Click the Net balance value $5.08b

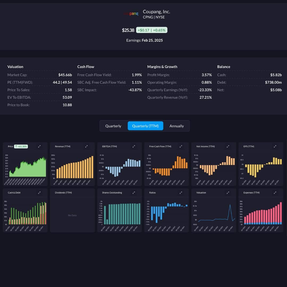[276, 90]
